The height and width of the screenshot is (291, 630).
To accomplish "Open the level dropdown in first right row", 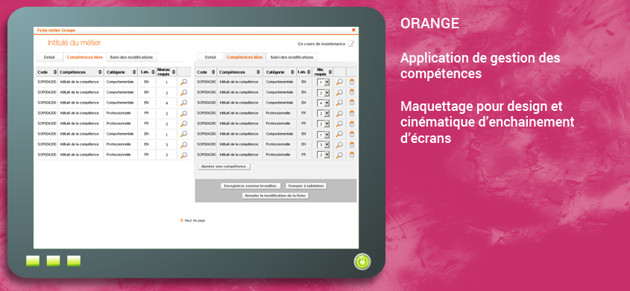I will tap(327, 82).
